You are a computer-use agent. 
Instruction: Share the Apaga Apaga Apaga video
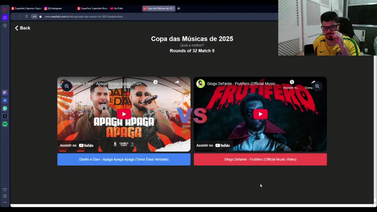pos(177,84)
